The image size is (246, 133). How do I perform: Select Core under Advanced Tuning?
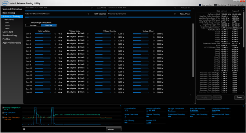pyautogui.click(x=7, y=23)
